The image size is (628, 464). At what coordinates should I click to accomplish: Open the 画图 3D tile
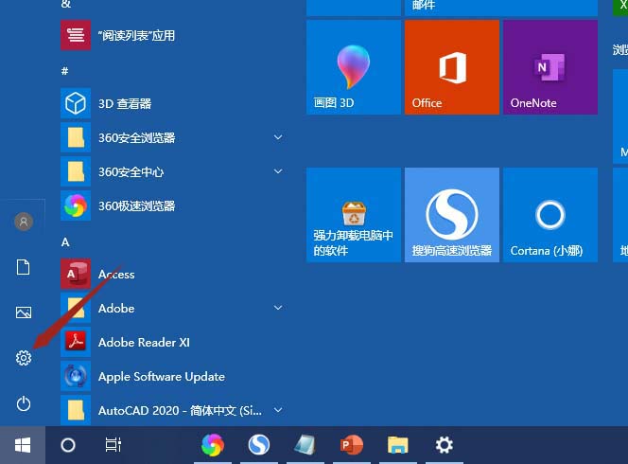click(354, 67)
